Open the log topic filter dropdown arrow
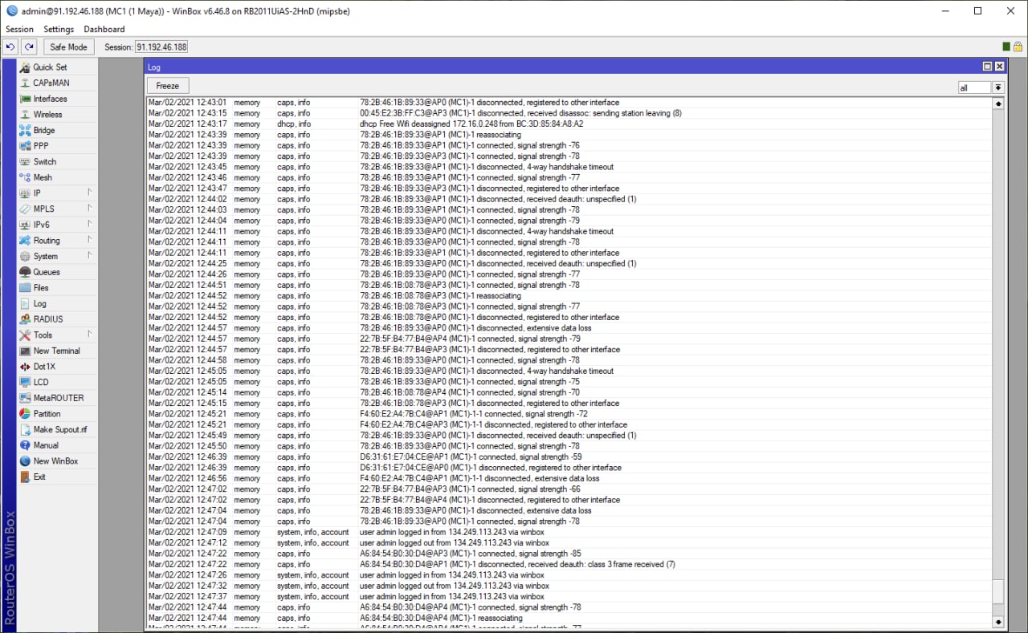 (998, 87)
